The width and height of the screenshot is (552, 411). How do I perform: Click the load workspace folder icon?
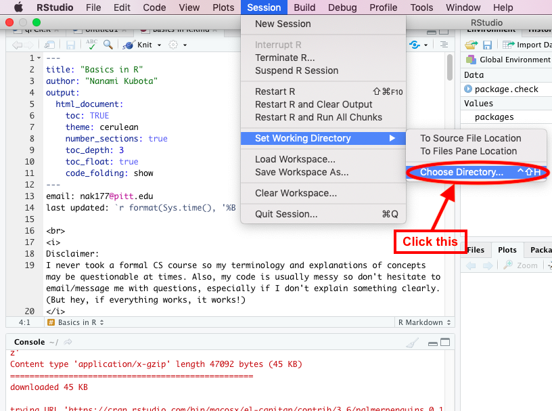(471, 45)
